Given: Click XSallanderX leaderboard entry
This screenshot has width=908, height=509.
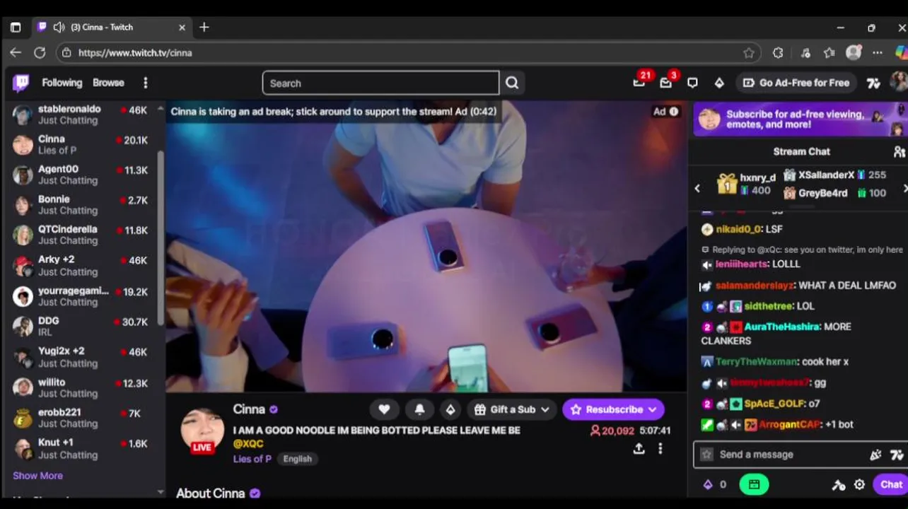Looking at the screenshot, I should coord(834,175).
